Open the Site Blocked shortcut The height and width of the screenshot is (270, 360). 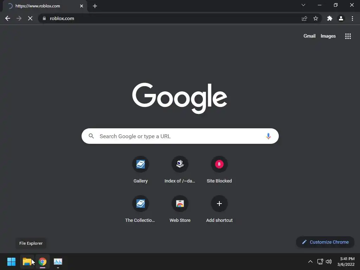(x=219, y=170)
